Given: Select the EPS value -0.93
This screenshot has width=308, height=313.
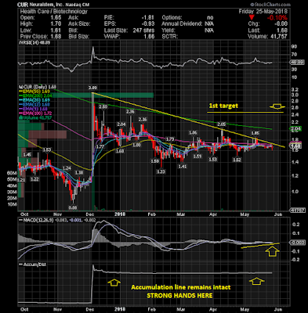Looking at the screenshot, I should tap(147, 24).
